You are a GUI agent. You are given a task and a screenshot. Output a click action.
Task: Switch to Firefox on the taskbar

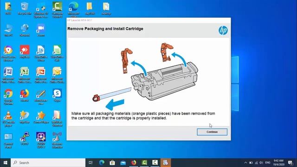tap(134, 163)
